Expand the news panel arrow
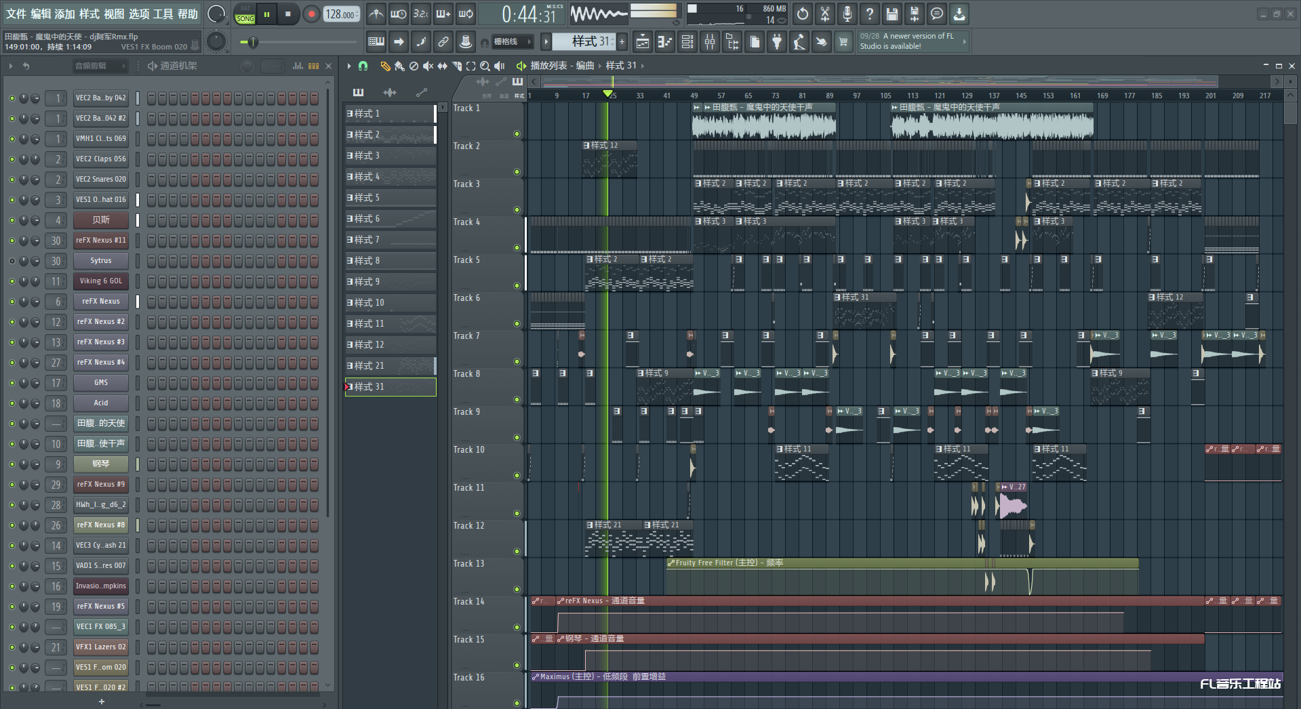Image resolution: width=1301 pixels, height=709 pixels. tap(964, 42)
